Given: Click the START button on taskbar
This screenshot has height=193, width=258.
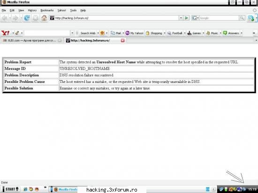Looking at the screenshot, I should (x=11, y=189).
